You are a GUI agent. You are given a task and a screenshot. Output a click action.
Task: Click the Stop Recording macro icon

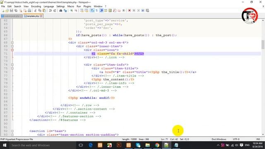pos(134,10)
